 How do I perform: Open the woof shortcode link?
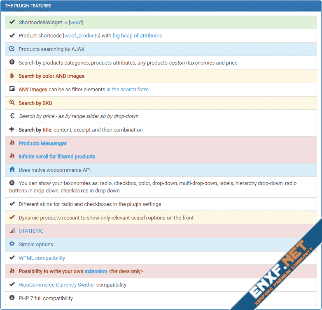click(76, 22)
